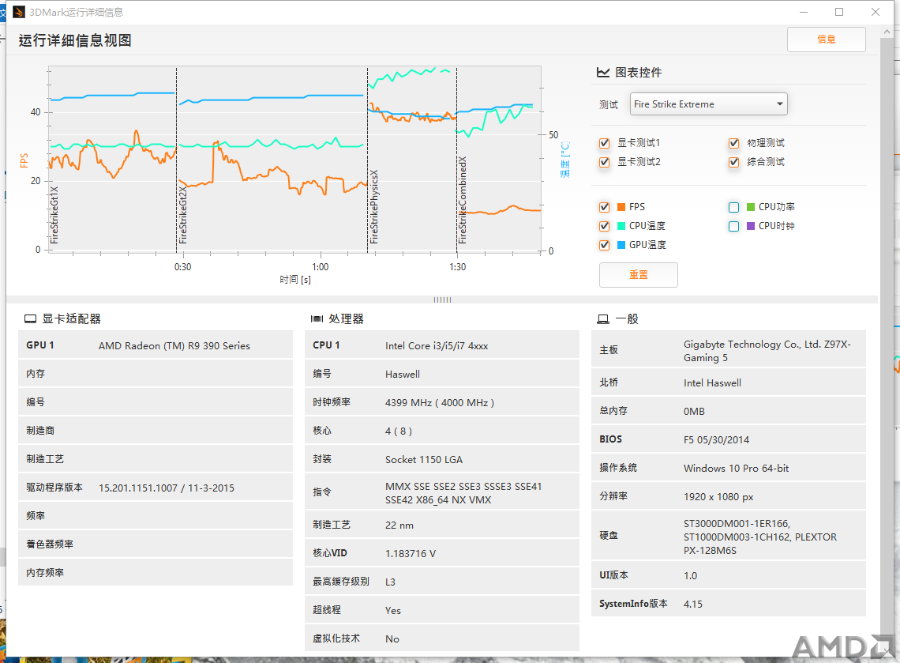Uncheck the 显卡测试2 checkbox
Viewport: 900px width, 663px height.
pos(605,162)
